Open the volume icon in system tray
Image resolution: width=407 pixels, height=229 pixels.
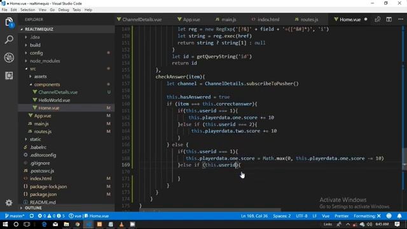click(x=369, y=225)
